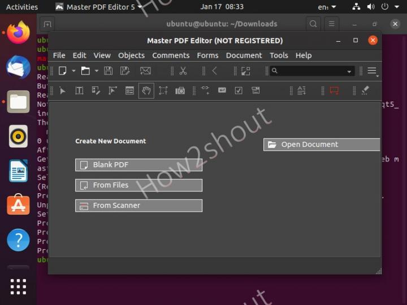The image size is (407, 305).
Task: Click the Send by email envelope icon
Action: pyautogui.click(x=145, y=71)
